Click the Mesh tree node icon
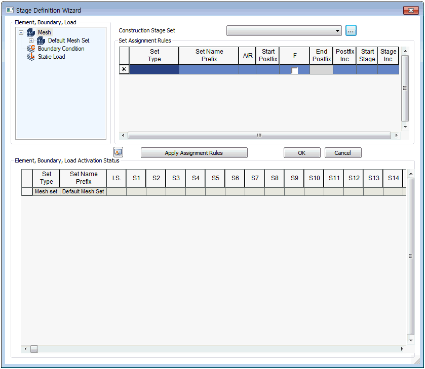 pyautogui.click(x=31, y=32)
